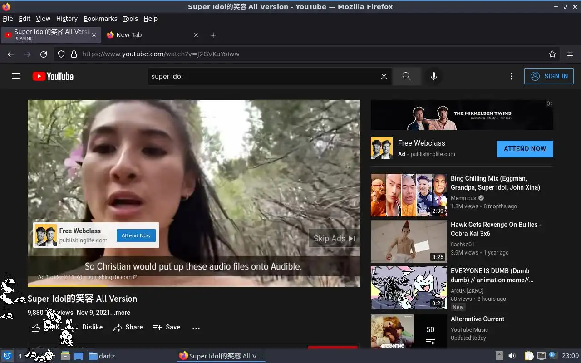581x363 pixels.
Task: Go to the YouTube home logo
Action: (53, 76)
